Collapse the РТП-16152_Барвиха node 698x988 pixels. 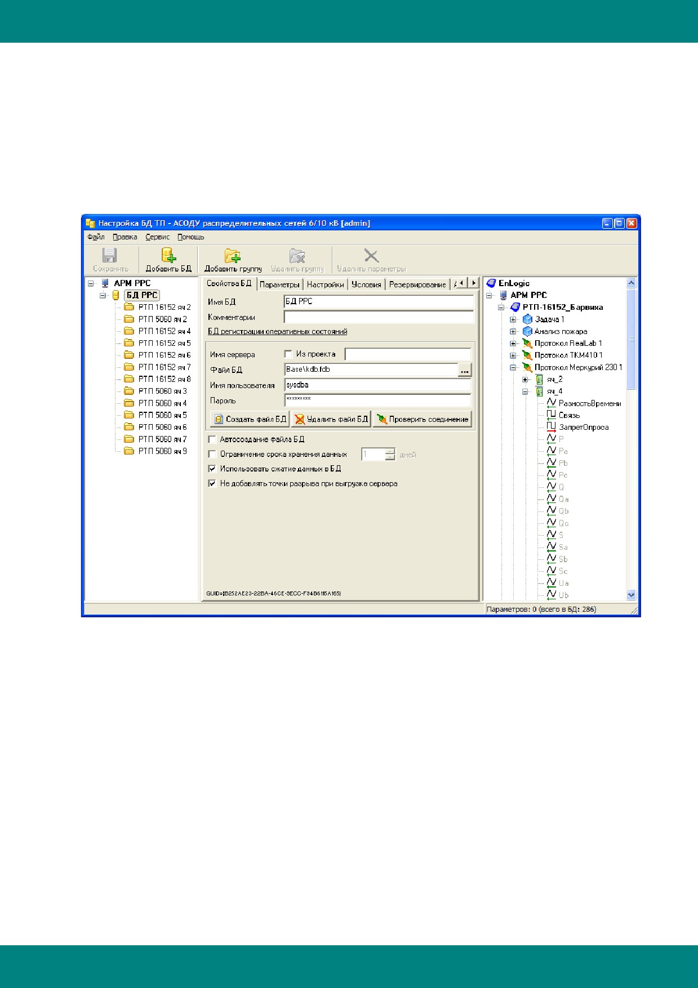(501, 308)
